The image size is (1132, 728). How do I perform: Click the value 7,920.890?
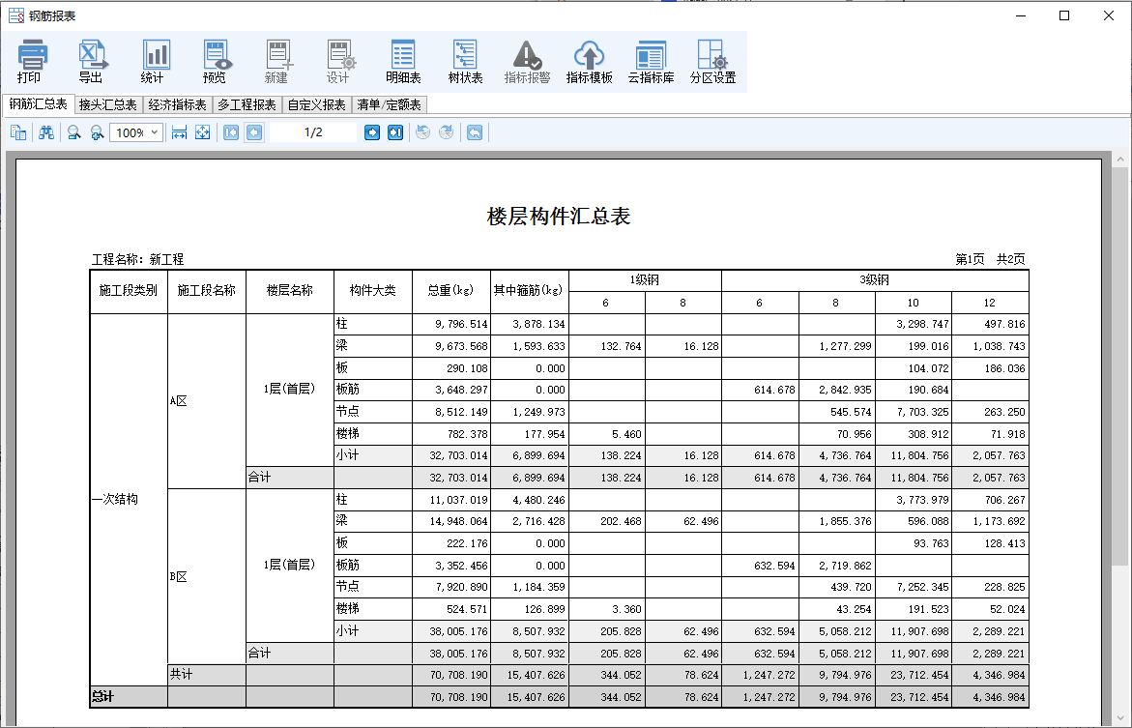(x=461, y=587)
